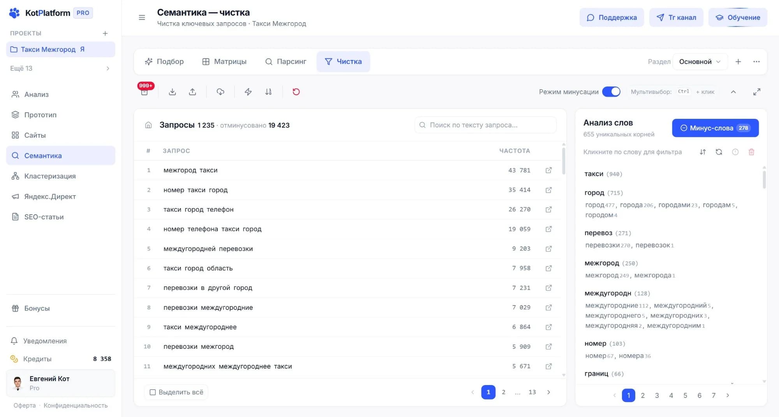The height and width of the screenshot is (417, 779).
Task: Click the fullscreen expand arrows icon
Action: pos(757,92)
